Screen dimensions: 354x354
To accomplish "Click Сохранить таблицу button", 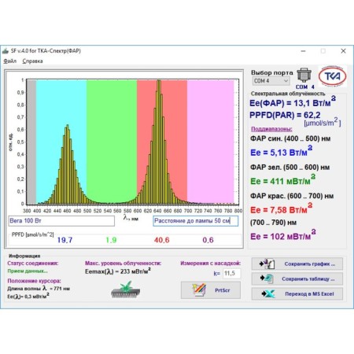I will coord(297,279).
